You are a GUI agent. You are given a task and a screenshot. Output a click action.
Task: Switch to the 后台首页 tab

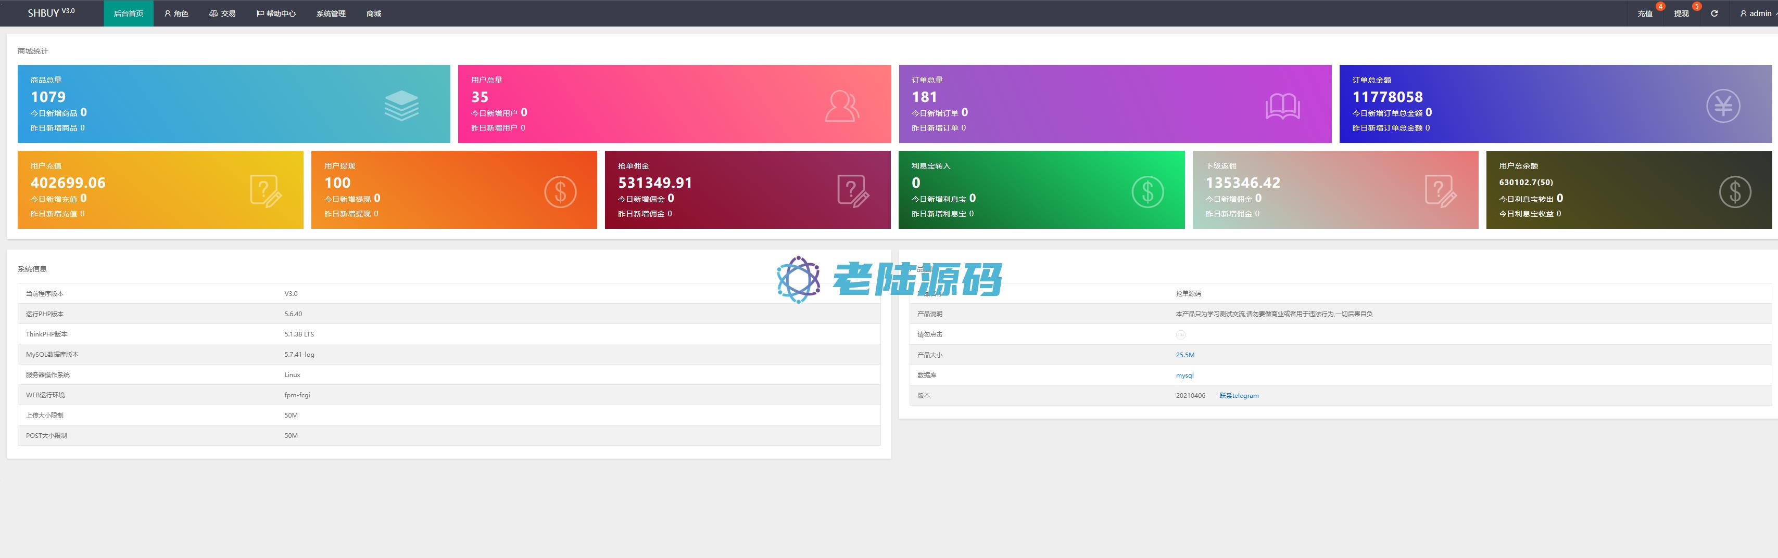(129, 14)
